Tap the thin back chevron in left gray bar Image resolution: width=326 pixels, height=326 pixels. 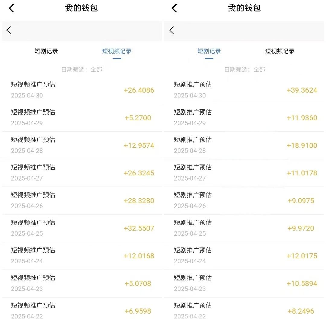point(8,30)
